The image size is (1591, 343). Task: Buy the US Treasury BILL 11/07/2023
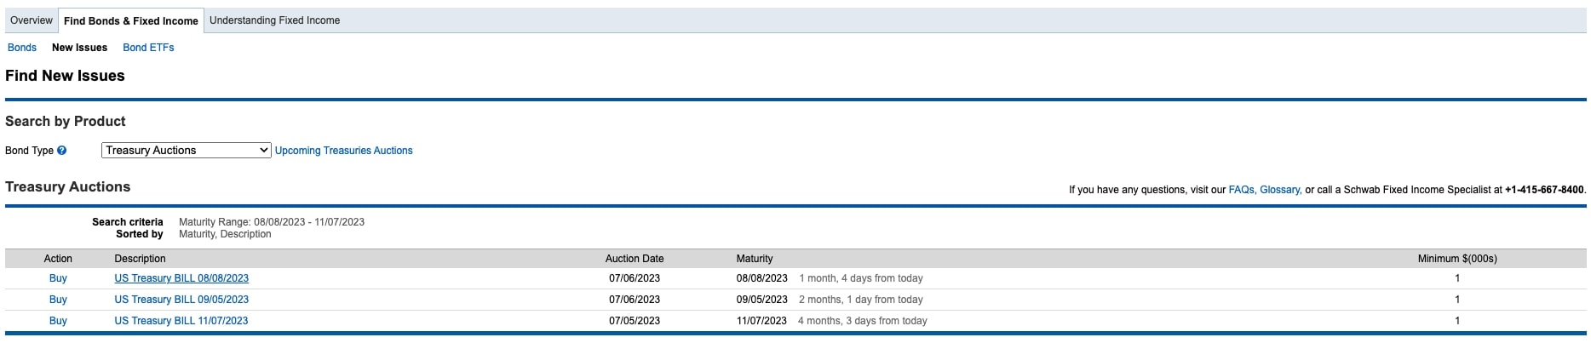(x=58, y=321)
